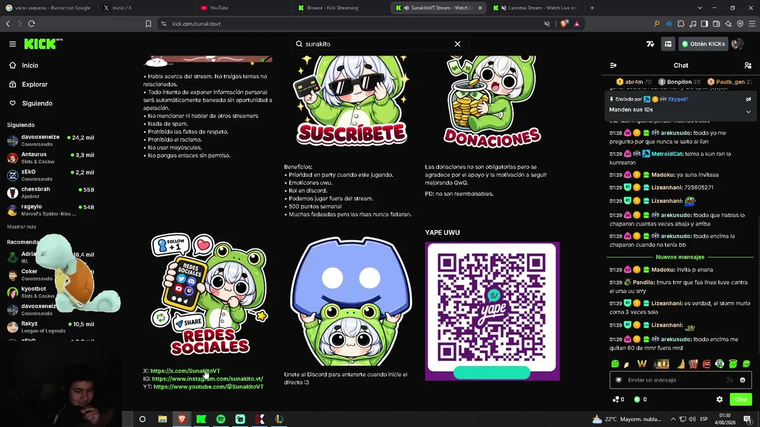The image size is (760, 427).
Task: Insert the green angel halo emote
Action: (x=733, y=364)
